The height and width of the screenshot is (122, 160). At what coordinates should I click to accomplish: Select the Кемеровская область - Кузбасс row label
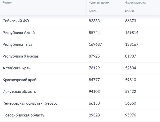click(30, 103)
